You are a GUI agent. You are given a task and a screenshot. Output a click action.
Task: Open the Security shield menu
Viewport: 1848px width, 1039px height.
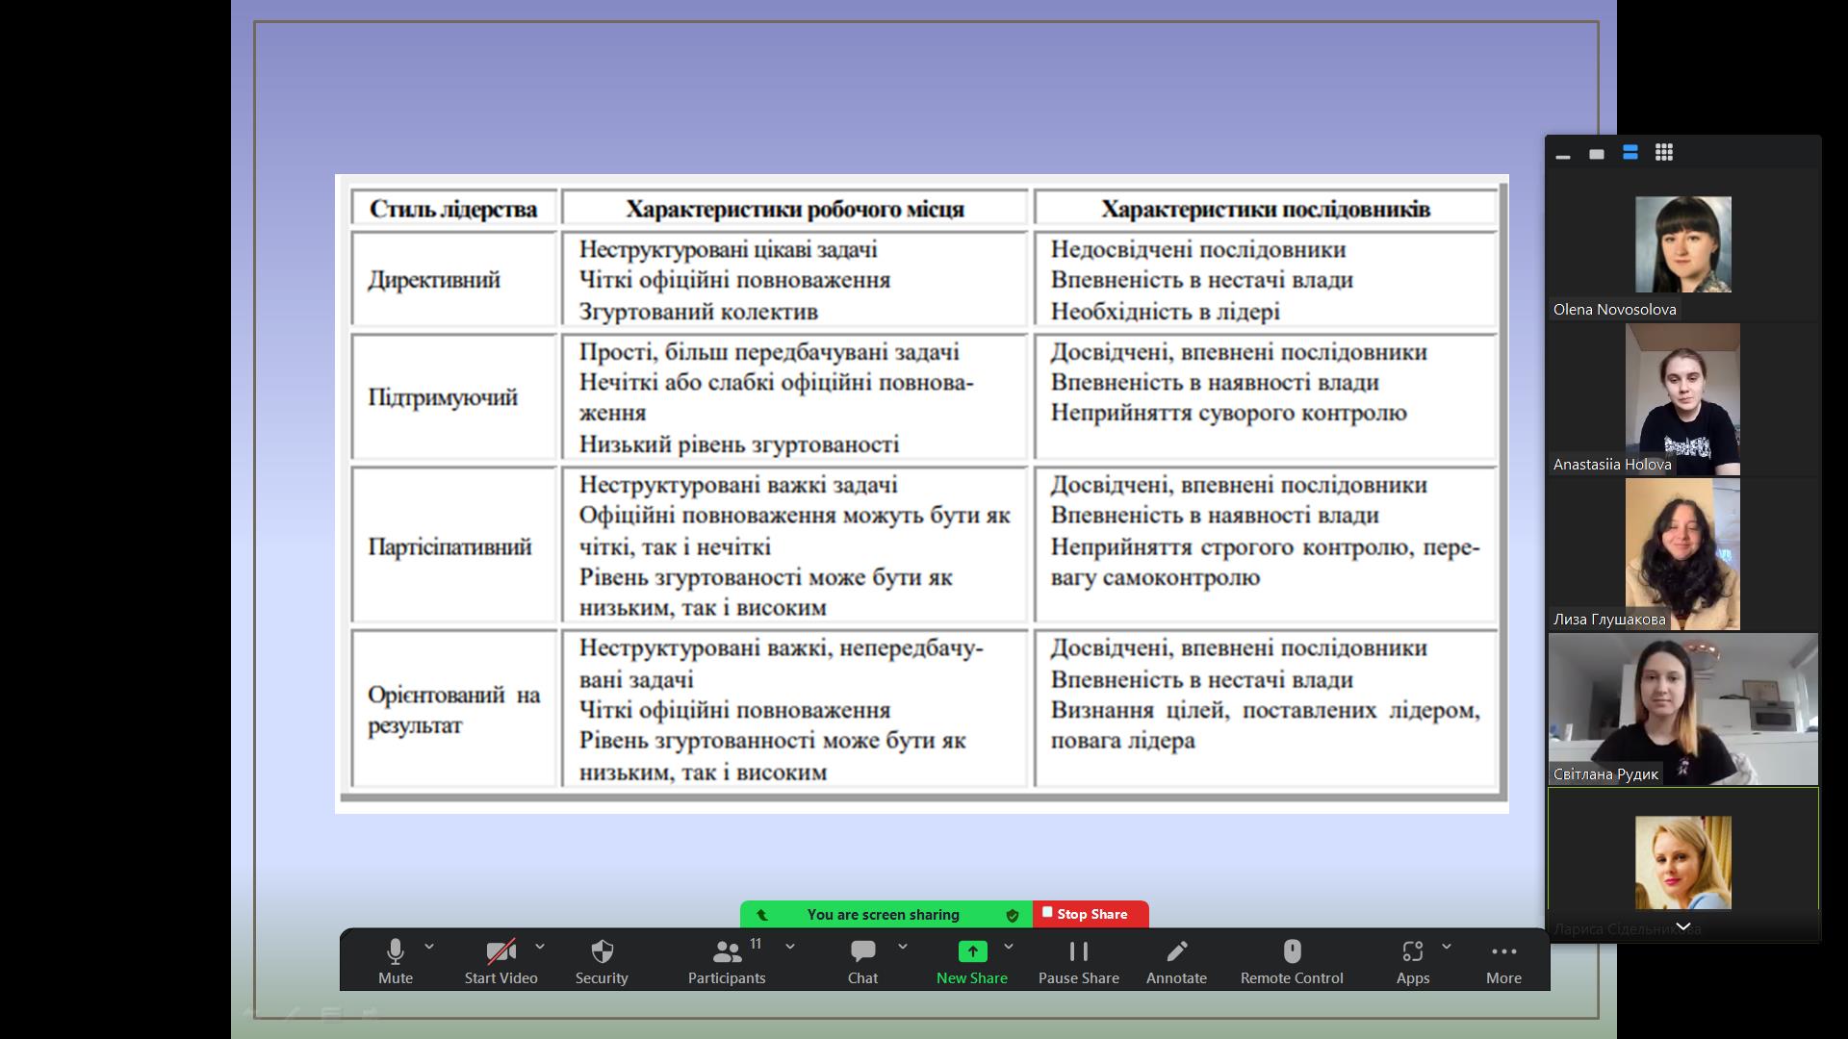click(602, 961)
